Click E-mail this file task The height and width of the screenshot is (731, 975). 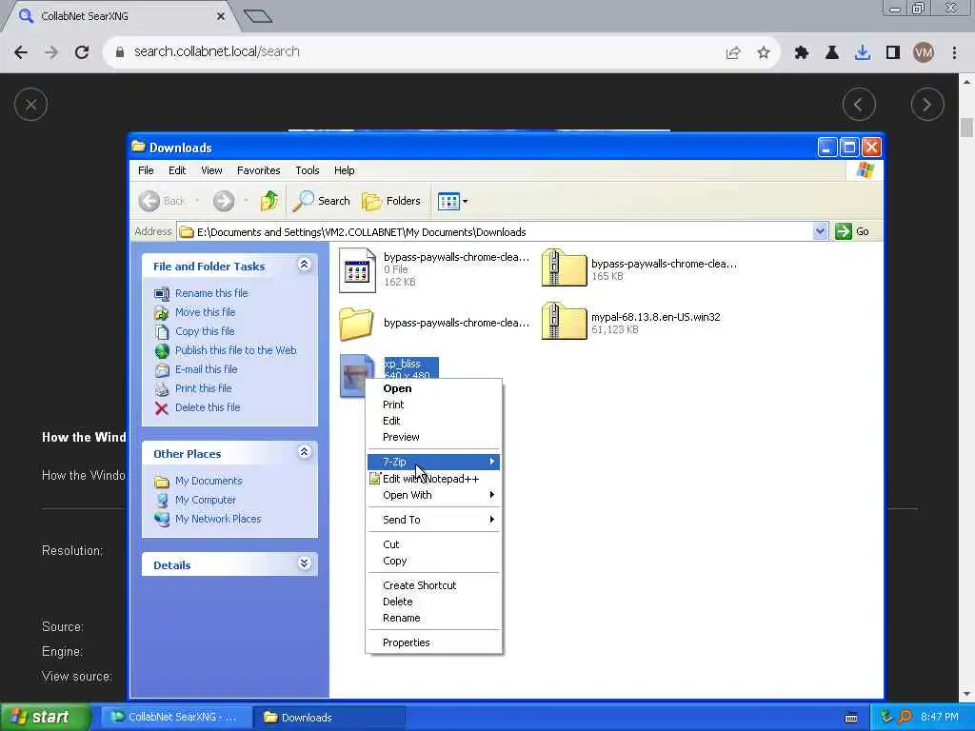pyautogui.click(x=207, y=369)
